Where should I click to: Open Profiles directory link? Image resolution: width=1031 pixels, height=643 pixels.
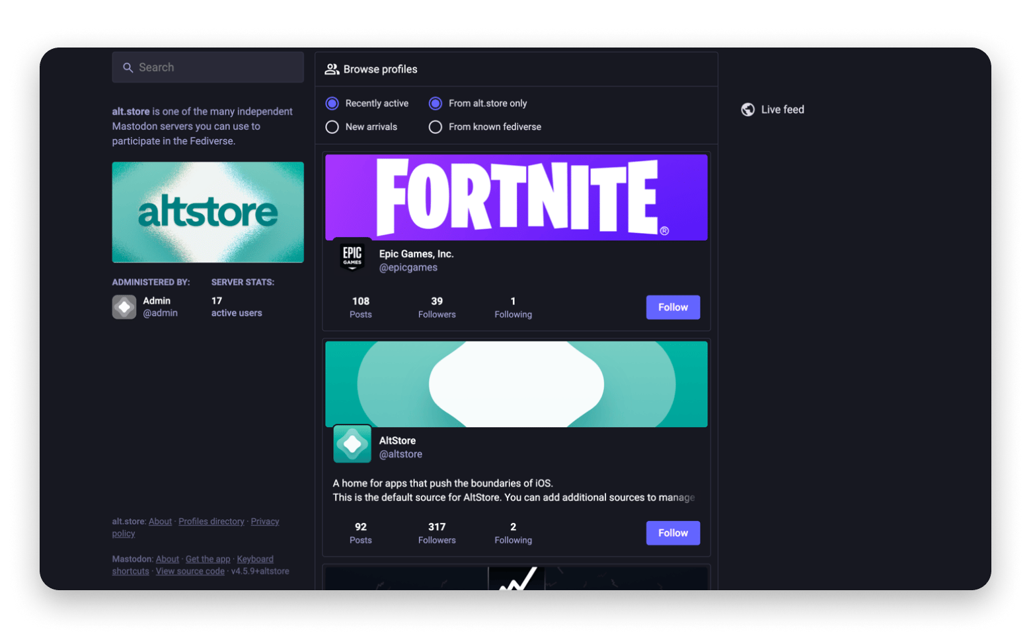coord(211,522)
